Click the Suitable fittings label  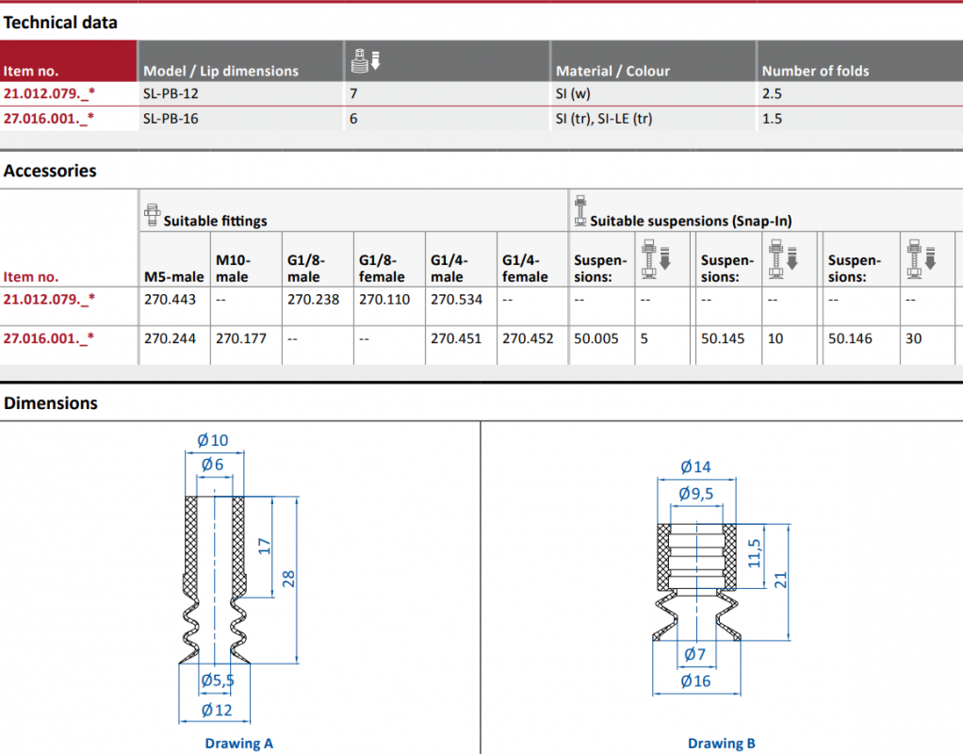(215, 221)
